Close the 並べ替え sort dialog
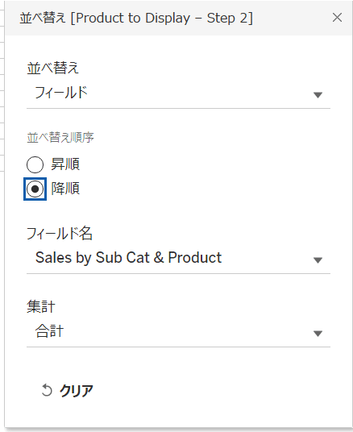353x432 pixels. tap(337, 18)
